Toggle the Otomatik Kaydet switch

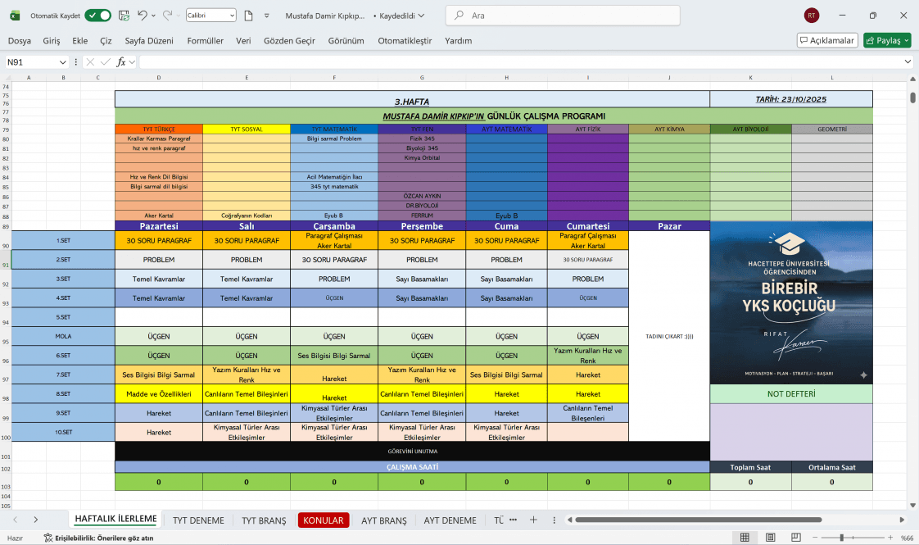tap(97, 16)
